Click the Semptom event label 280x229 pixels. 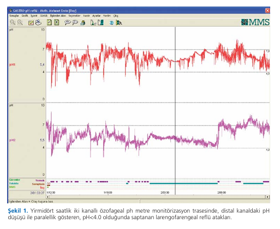point(38,184)
